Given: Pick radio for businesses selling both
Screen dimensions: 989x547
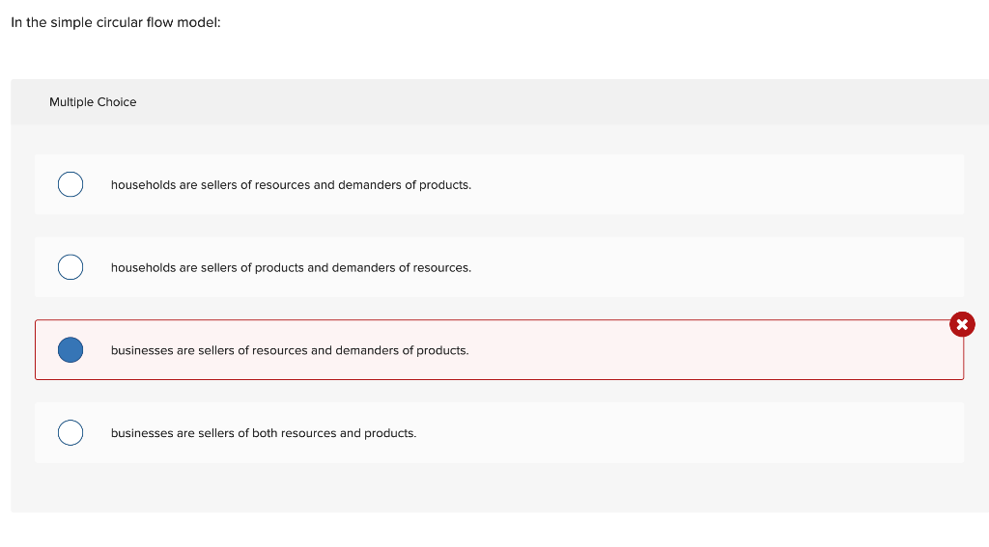Looking at the screenshot, I should point(71,433).
